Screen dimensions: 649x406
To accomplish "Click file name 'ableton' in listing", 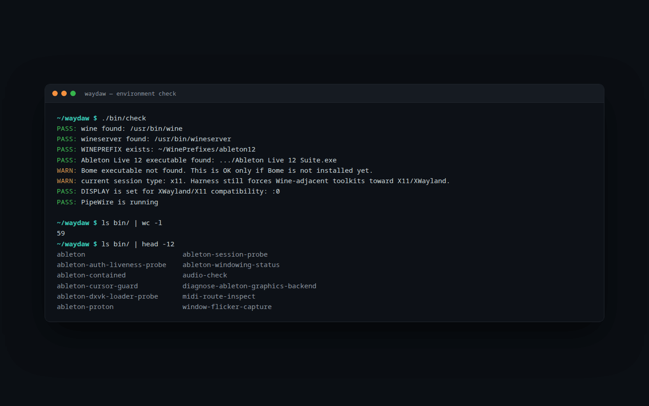I will coord(71,254).
